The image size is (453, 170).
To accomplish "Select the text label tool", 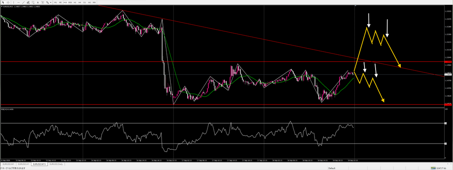I will [42, 2].
